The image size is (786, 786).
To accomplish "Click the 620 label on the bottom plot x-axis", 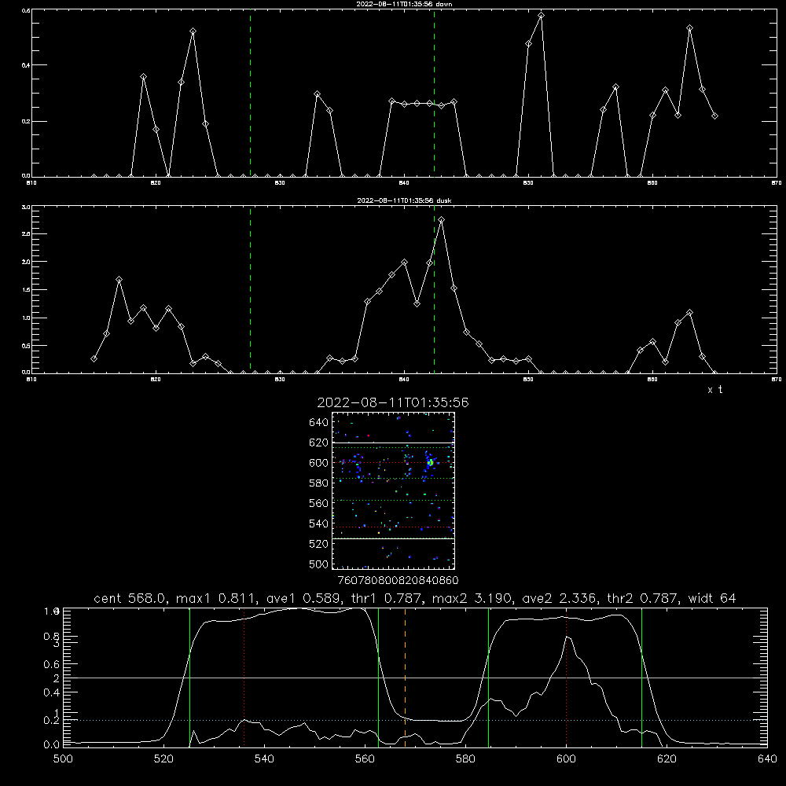I will (667, 759).
